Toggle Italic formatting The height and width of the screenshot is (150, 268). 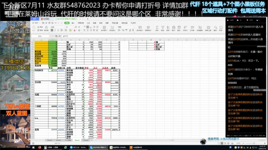pyautogui.click(x=55, y=30)
